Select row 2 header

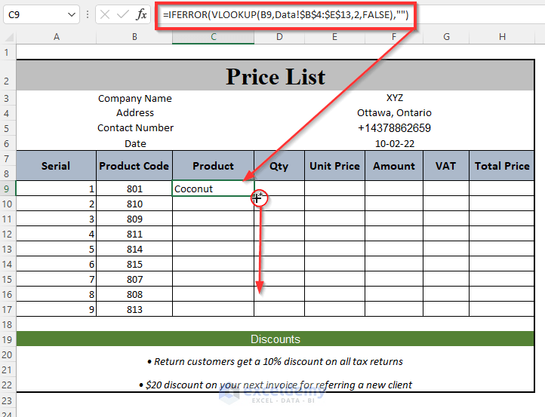(8, 75)
